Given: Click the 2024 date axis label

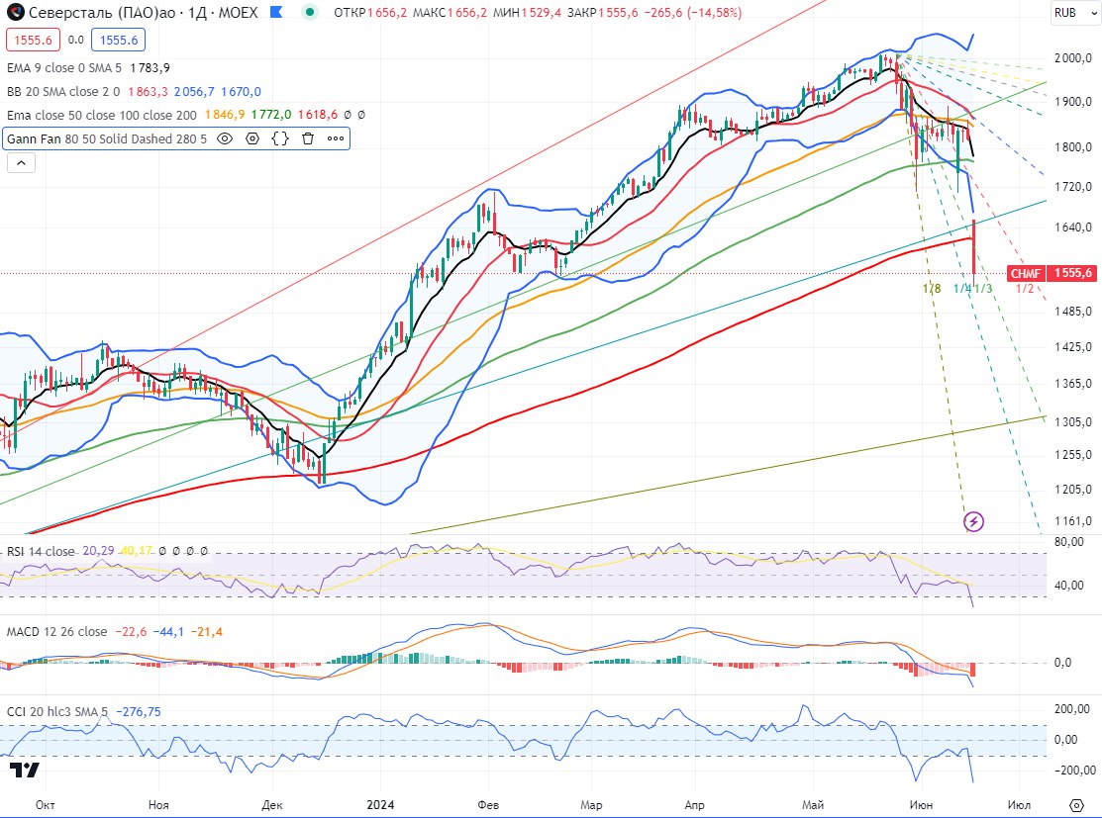Looking at the screenshot, I should click(x=380, y=805).
